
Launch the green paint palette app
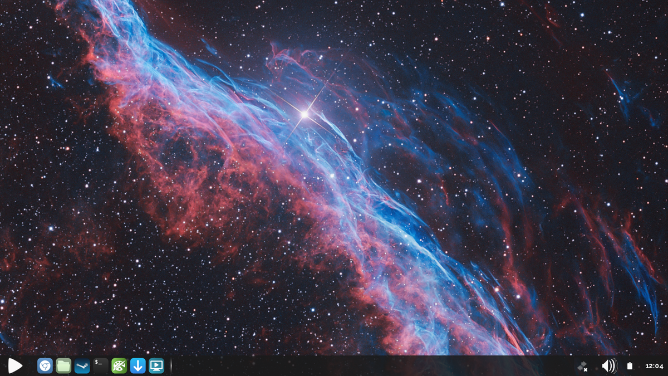(119, 365)
